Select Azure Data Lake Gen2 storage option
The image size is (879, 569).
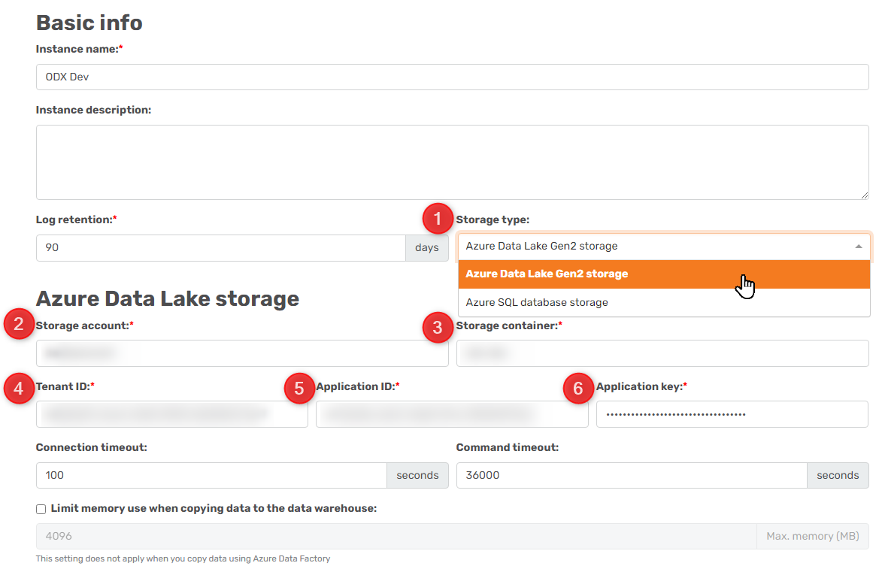click(x=664, y=274)
